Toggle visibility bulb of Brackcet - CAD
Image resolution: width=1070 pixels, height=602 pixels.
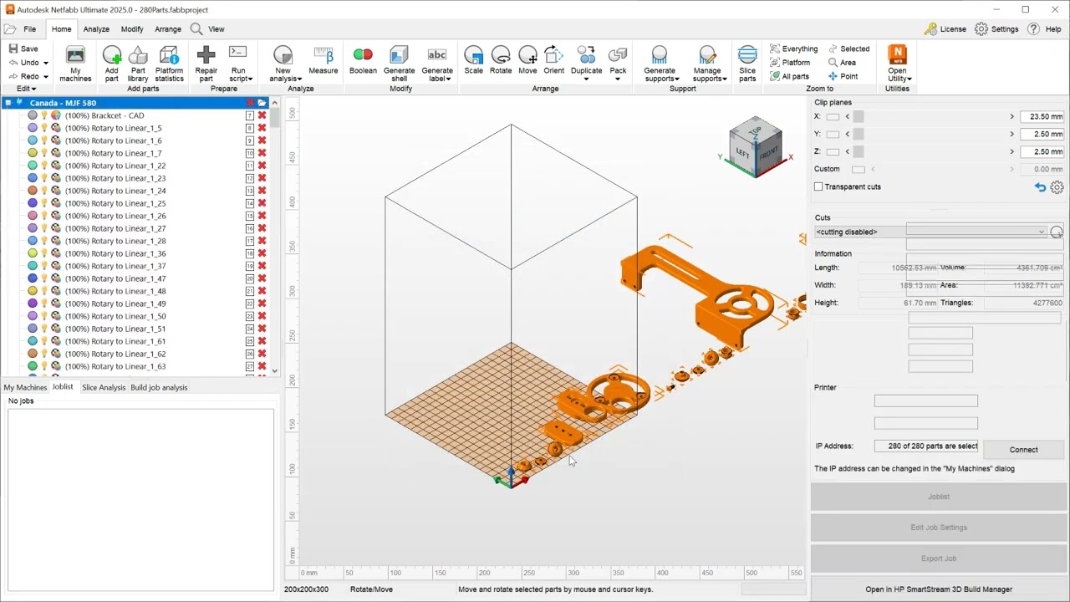[x=44, y=115]
